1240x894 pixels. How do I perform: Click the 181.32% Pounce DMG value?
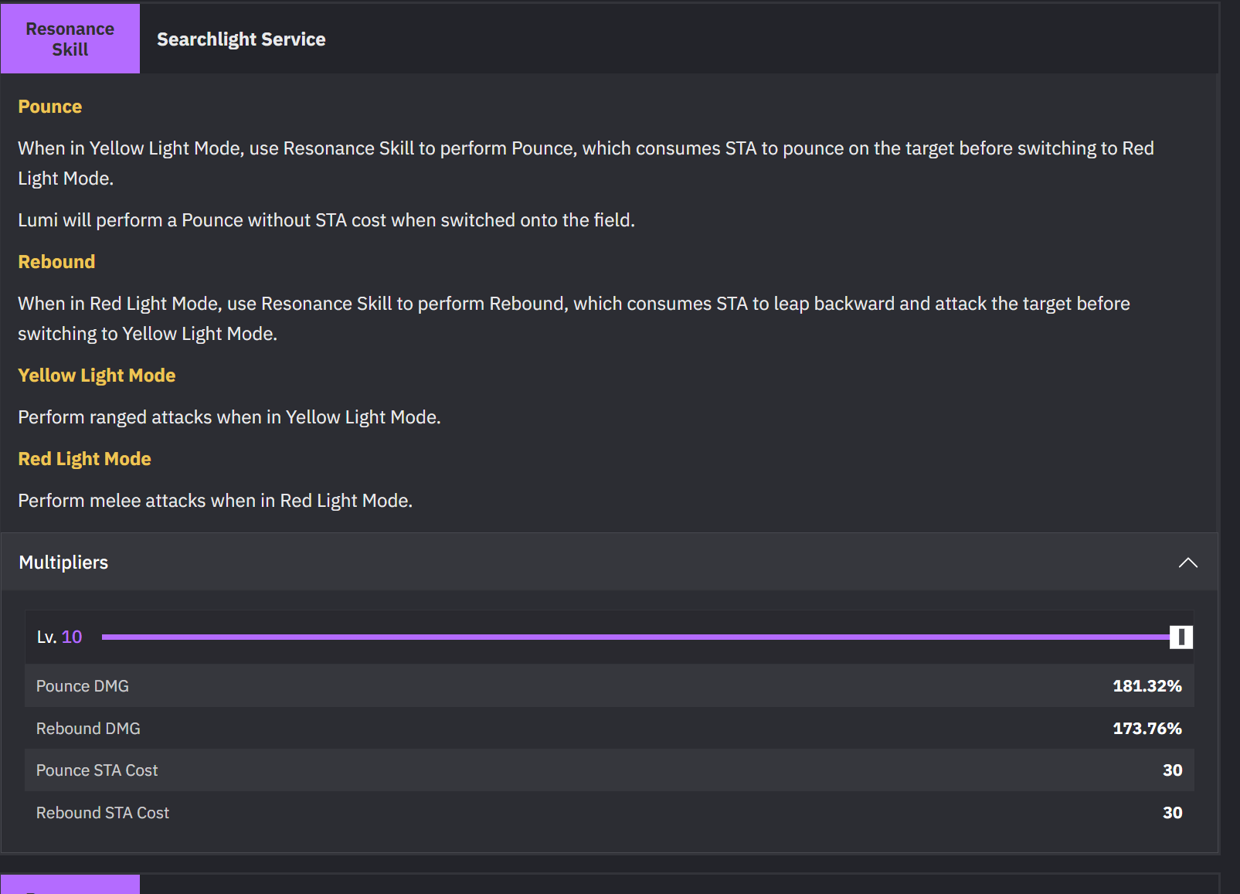pyautogui.click(x=1147, y=686)
